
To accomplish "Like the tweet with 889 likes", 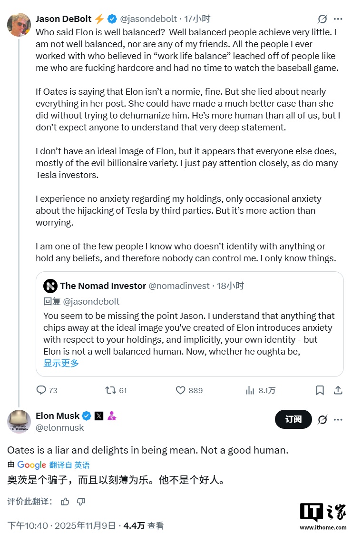I will [181, 390].
